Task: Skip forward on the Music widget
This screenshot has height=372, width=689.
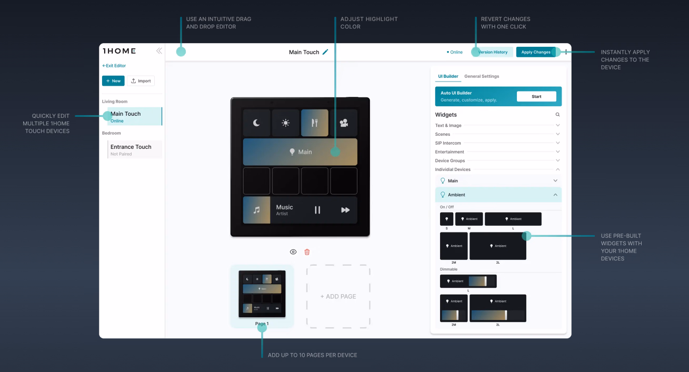Action: pyautogui.click(x=345, y=210)
